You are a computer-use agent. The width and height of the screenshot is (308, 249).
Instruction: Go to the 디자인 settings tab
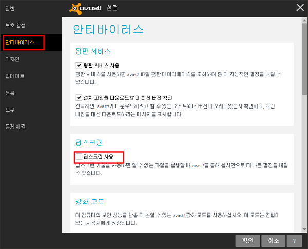12,59
